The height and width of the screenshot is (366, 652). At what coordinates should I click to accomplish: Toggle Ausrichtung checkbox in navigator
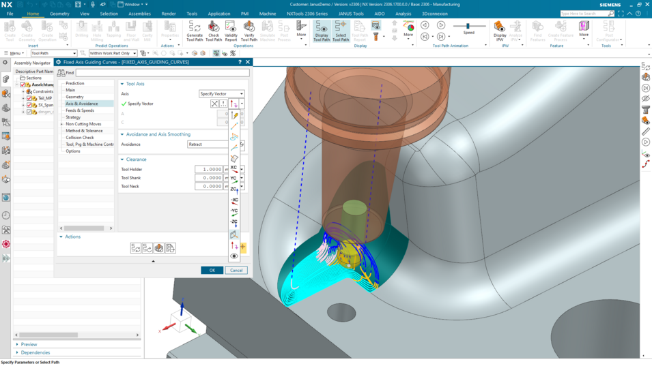pyautogui.click(x=23, y=85)
